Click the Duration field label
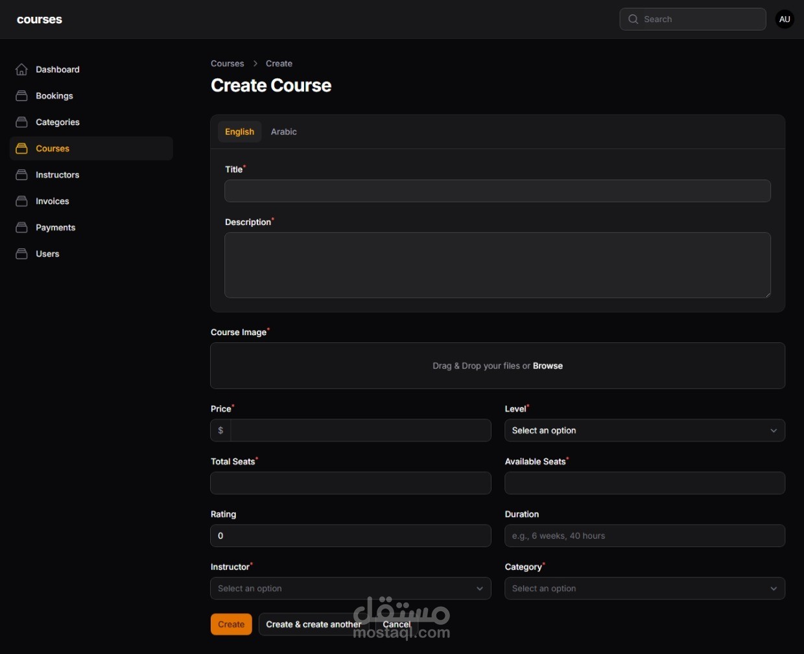Screen dimensions: 804x654 pos(522,514)
